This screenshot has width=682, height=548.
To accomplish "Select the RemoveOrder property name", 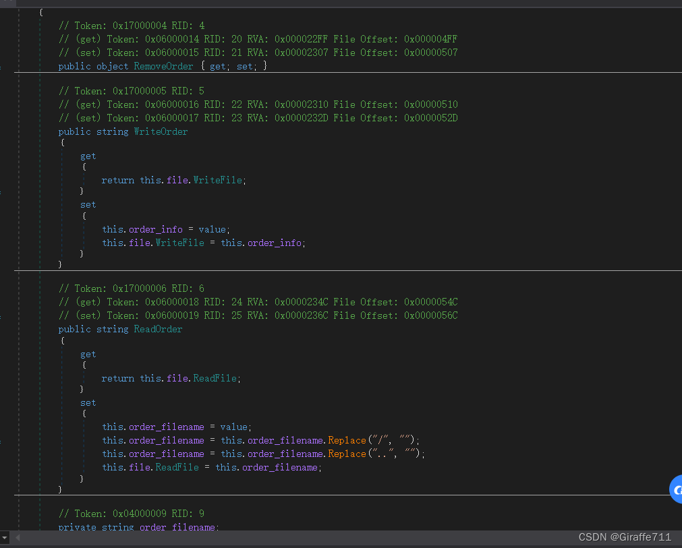I will pyautogui.click(x=163, y=65).
